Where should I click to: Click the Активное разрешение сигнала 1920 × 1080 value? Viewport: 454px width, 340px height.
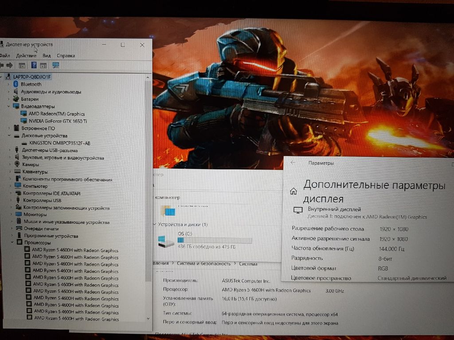(x=394, y=239)
